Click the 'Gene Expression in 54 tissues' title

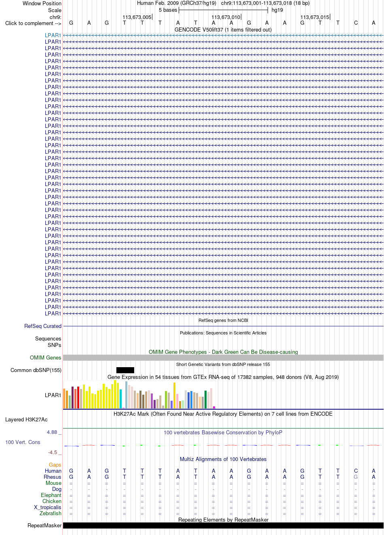point(223,377)
